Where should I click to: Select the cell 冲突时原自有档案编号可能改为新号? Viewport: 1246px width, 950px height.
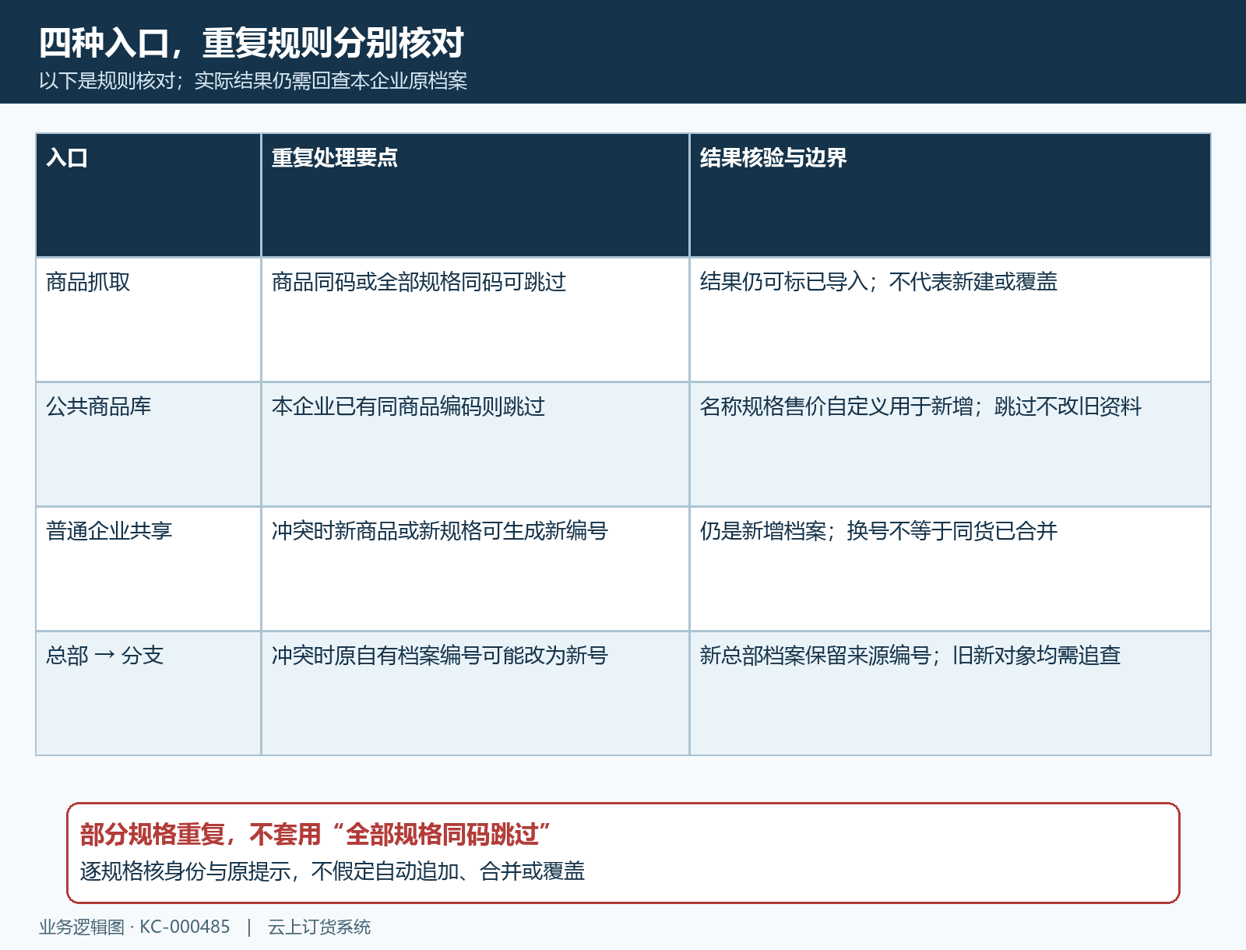click(475, 694)
